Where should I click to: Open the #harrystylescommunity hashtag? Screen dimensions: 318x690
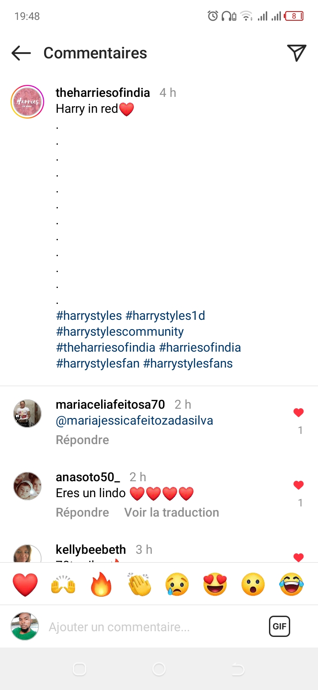(120, 332)
